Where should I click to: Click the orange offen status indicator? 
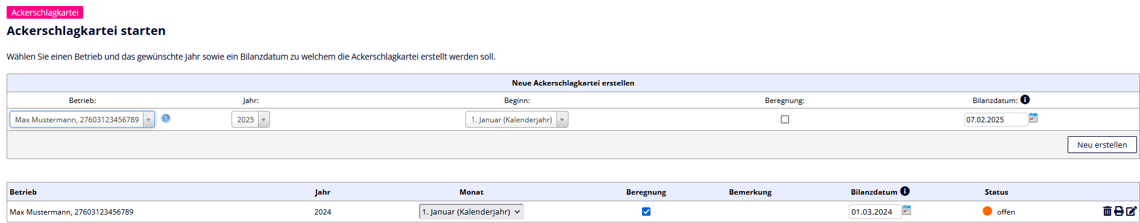(x=987, y=211)
